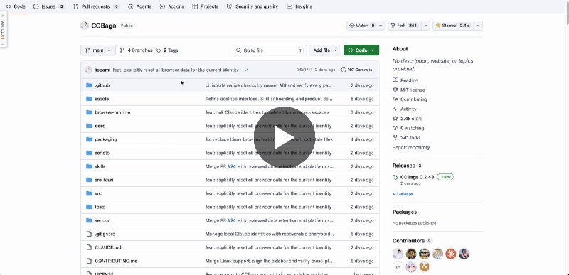This screenshot has height=275, width=569.
Task: View the 2 Tags link
Action: 167,50
